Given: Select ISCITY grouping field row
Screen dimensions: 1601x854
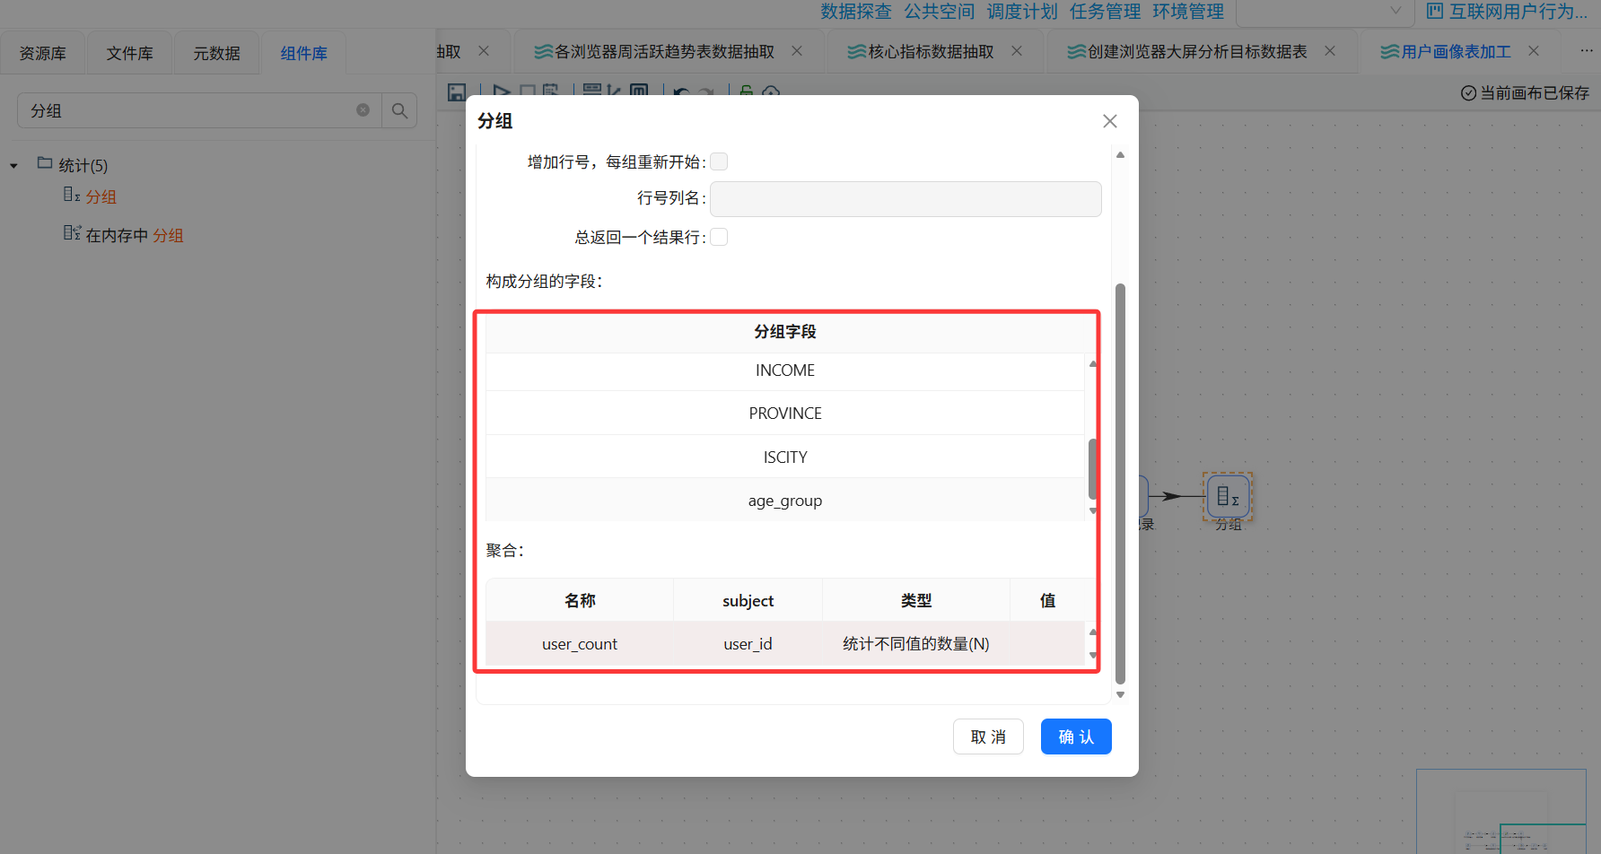Looking at the screenshot, I should [785, 457].
